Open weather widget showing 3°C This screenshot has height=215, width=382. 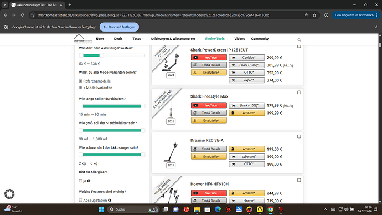point(13,209)
